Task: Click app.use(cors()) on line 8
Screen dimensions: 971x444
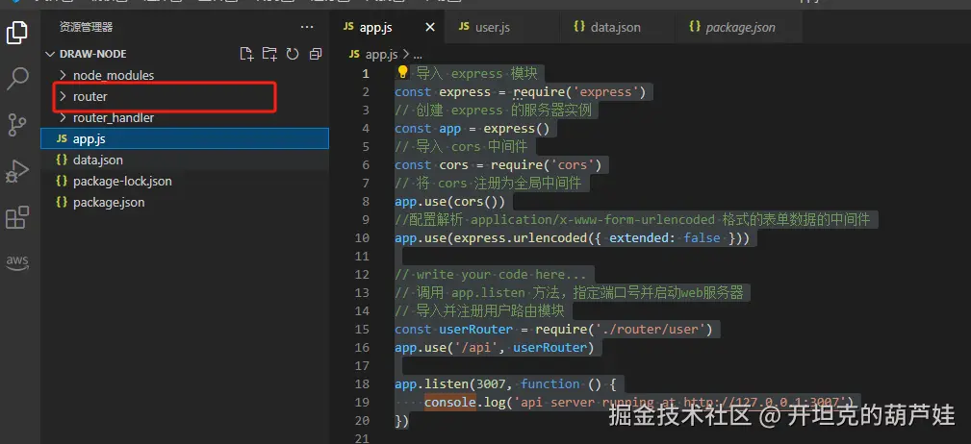Action: 450,201
